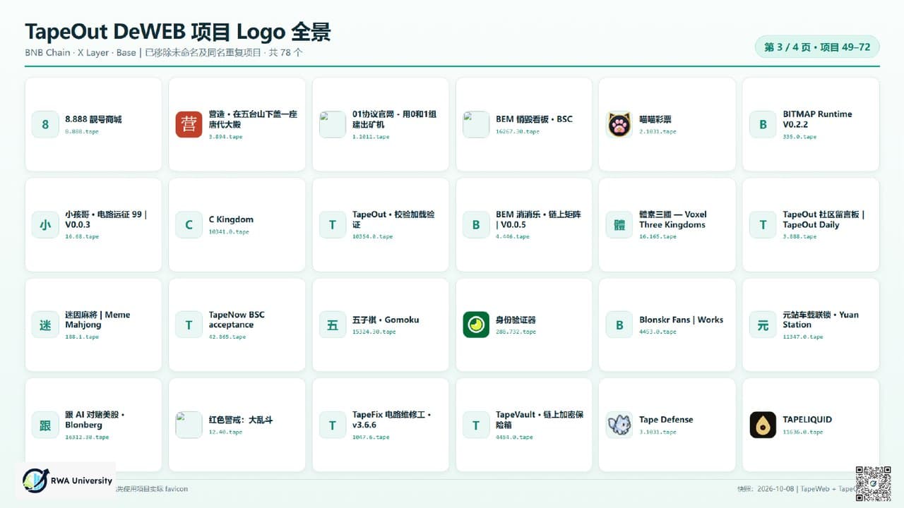
Task: Select the red 营 logo icon
Action: [189, 124]
